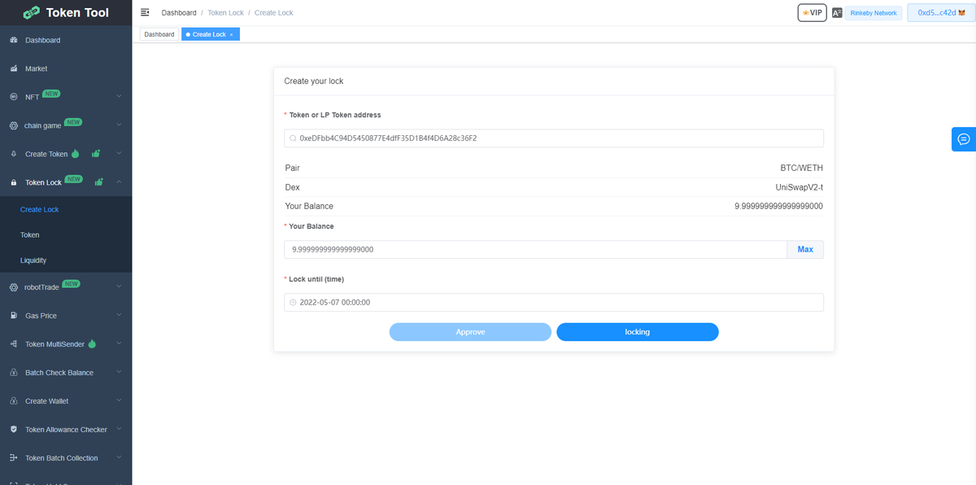This screenshot has height=485, width=976.
Task: Expand the Create Wallet menu chevron
Action: click(119, 401)
